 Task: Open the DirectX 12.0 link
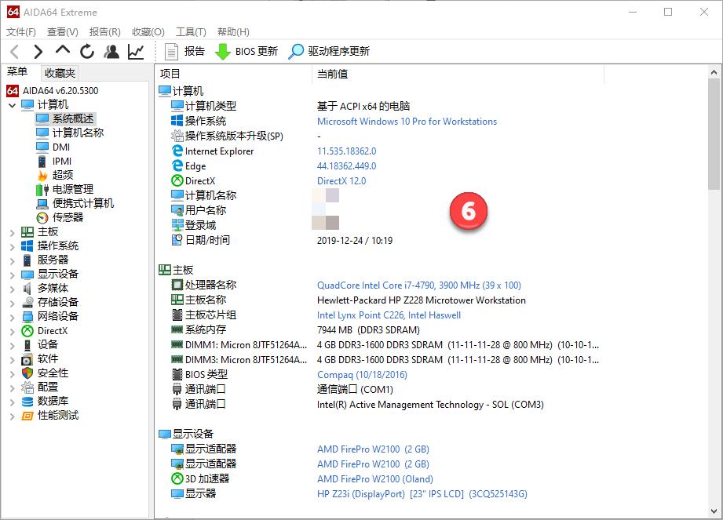tap(341, 181)
